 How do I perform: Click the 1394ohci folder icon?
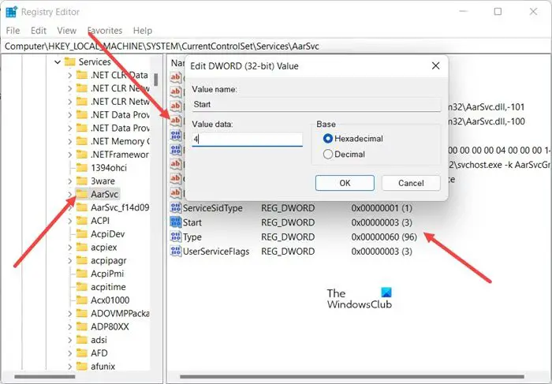click(82, 167)
